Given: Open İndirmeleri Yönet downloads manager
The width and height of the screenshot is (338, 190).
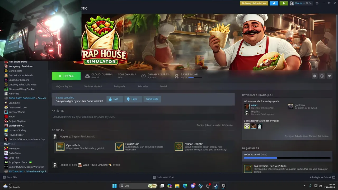Looking at the screenshot, I should pos(163,177).
